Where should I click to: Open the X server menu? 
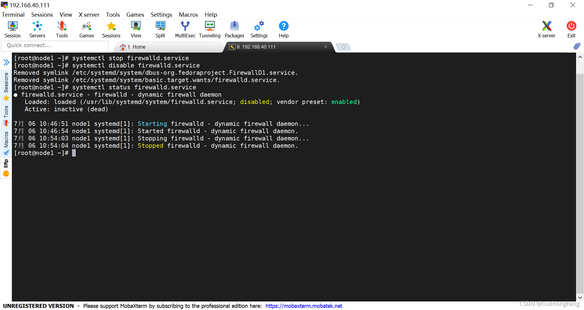coord(89,15)
